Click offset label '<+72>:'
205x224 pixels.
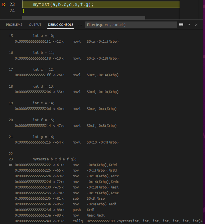coord(59,182)
